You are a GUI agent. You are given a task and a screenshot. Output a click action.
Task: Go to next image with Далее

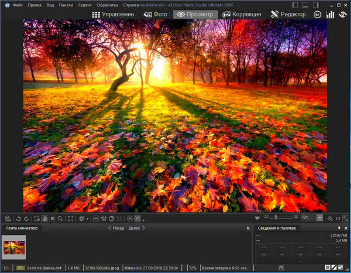[x=135, y=228]
